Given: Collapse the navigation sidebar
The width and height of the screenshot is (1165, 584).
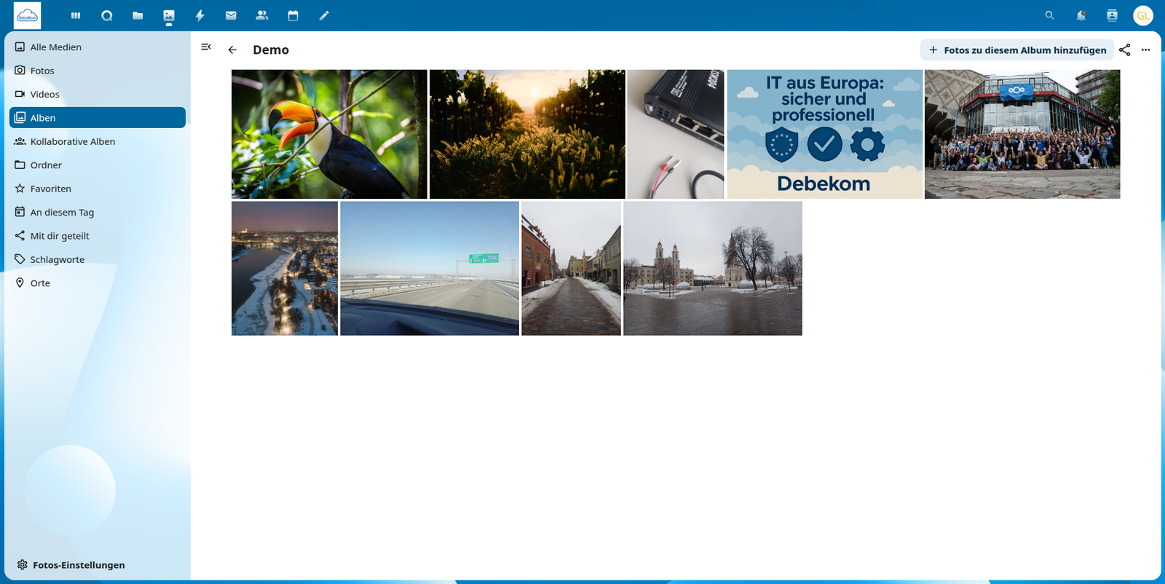Looking at the screenshot, I should coord(206,47).
